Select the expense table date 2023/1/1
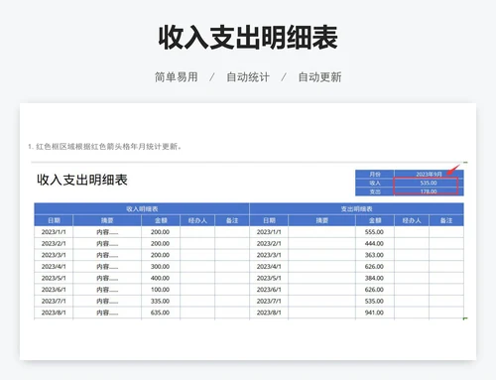This screenshot has height=380, width=496. [x=269, y=232]
